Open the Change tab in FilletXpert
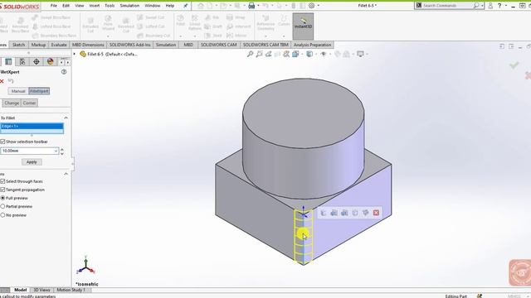Screen dimensions: 531x298 (12, 103)
